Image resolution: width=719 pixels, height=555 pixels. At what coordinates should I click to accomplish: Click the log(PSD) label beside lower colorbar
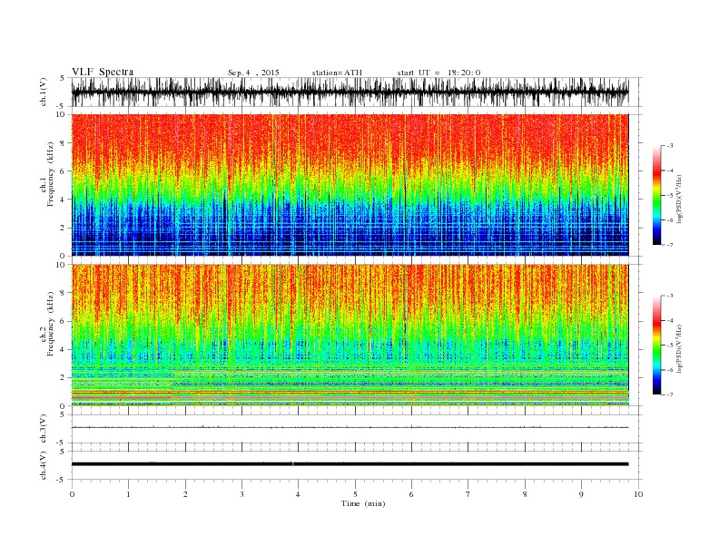(x=680, y=348)
